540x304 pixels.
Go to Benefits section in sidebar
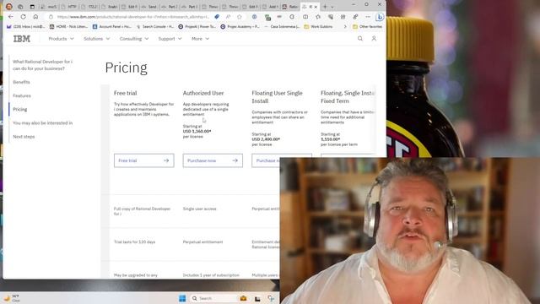click(21, 82)
